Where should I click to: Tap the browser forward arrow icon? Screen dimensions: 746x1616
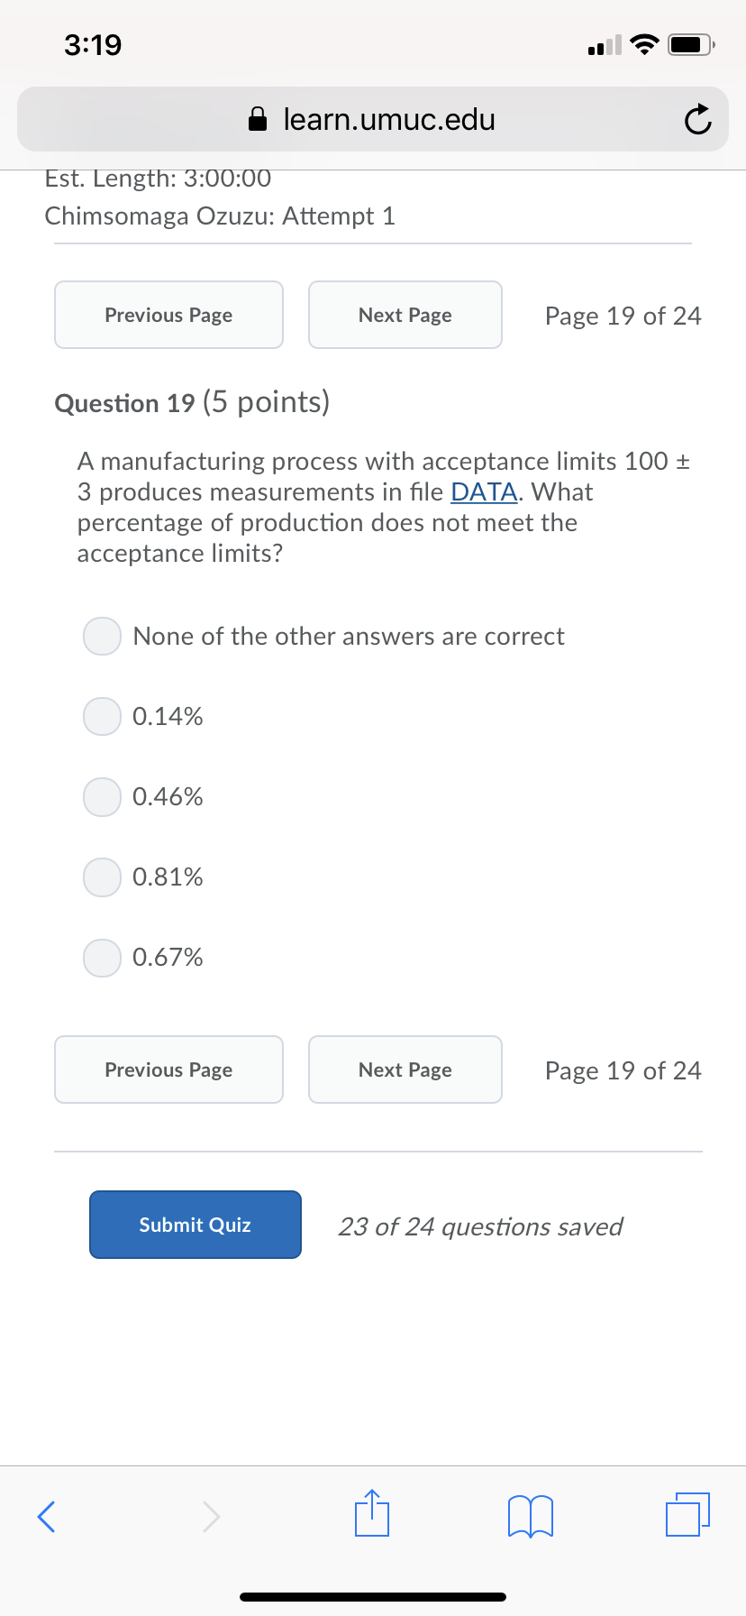(211, 1516)
